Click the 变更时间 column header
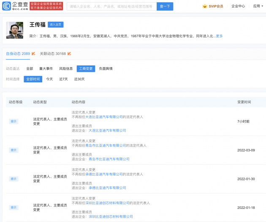The image size is (266, 222). 244,102
